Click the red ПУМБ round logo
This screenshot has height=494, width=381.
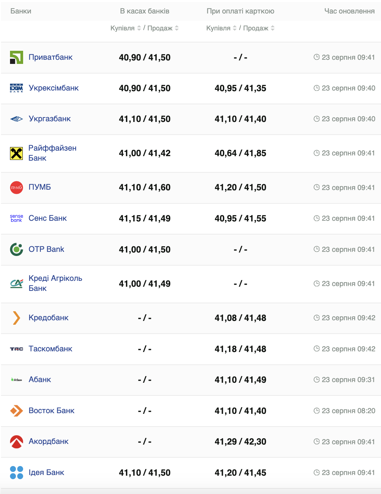pos(17,188)
